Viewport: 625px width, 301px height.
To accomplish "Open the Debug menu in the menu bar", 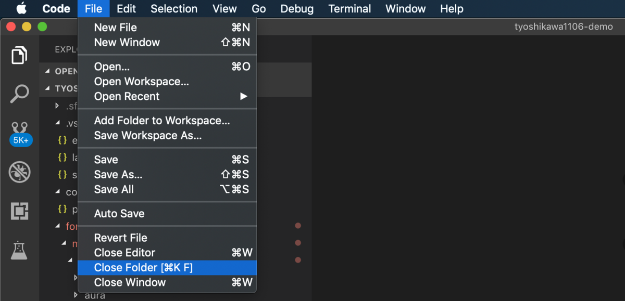I will 296,8.
